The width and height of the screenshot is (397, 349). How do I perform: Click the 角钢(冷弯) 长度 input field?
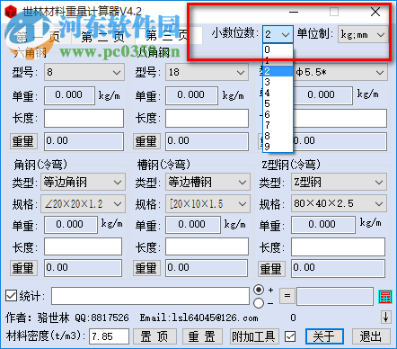tap(83, 246)
